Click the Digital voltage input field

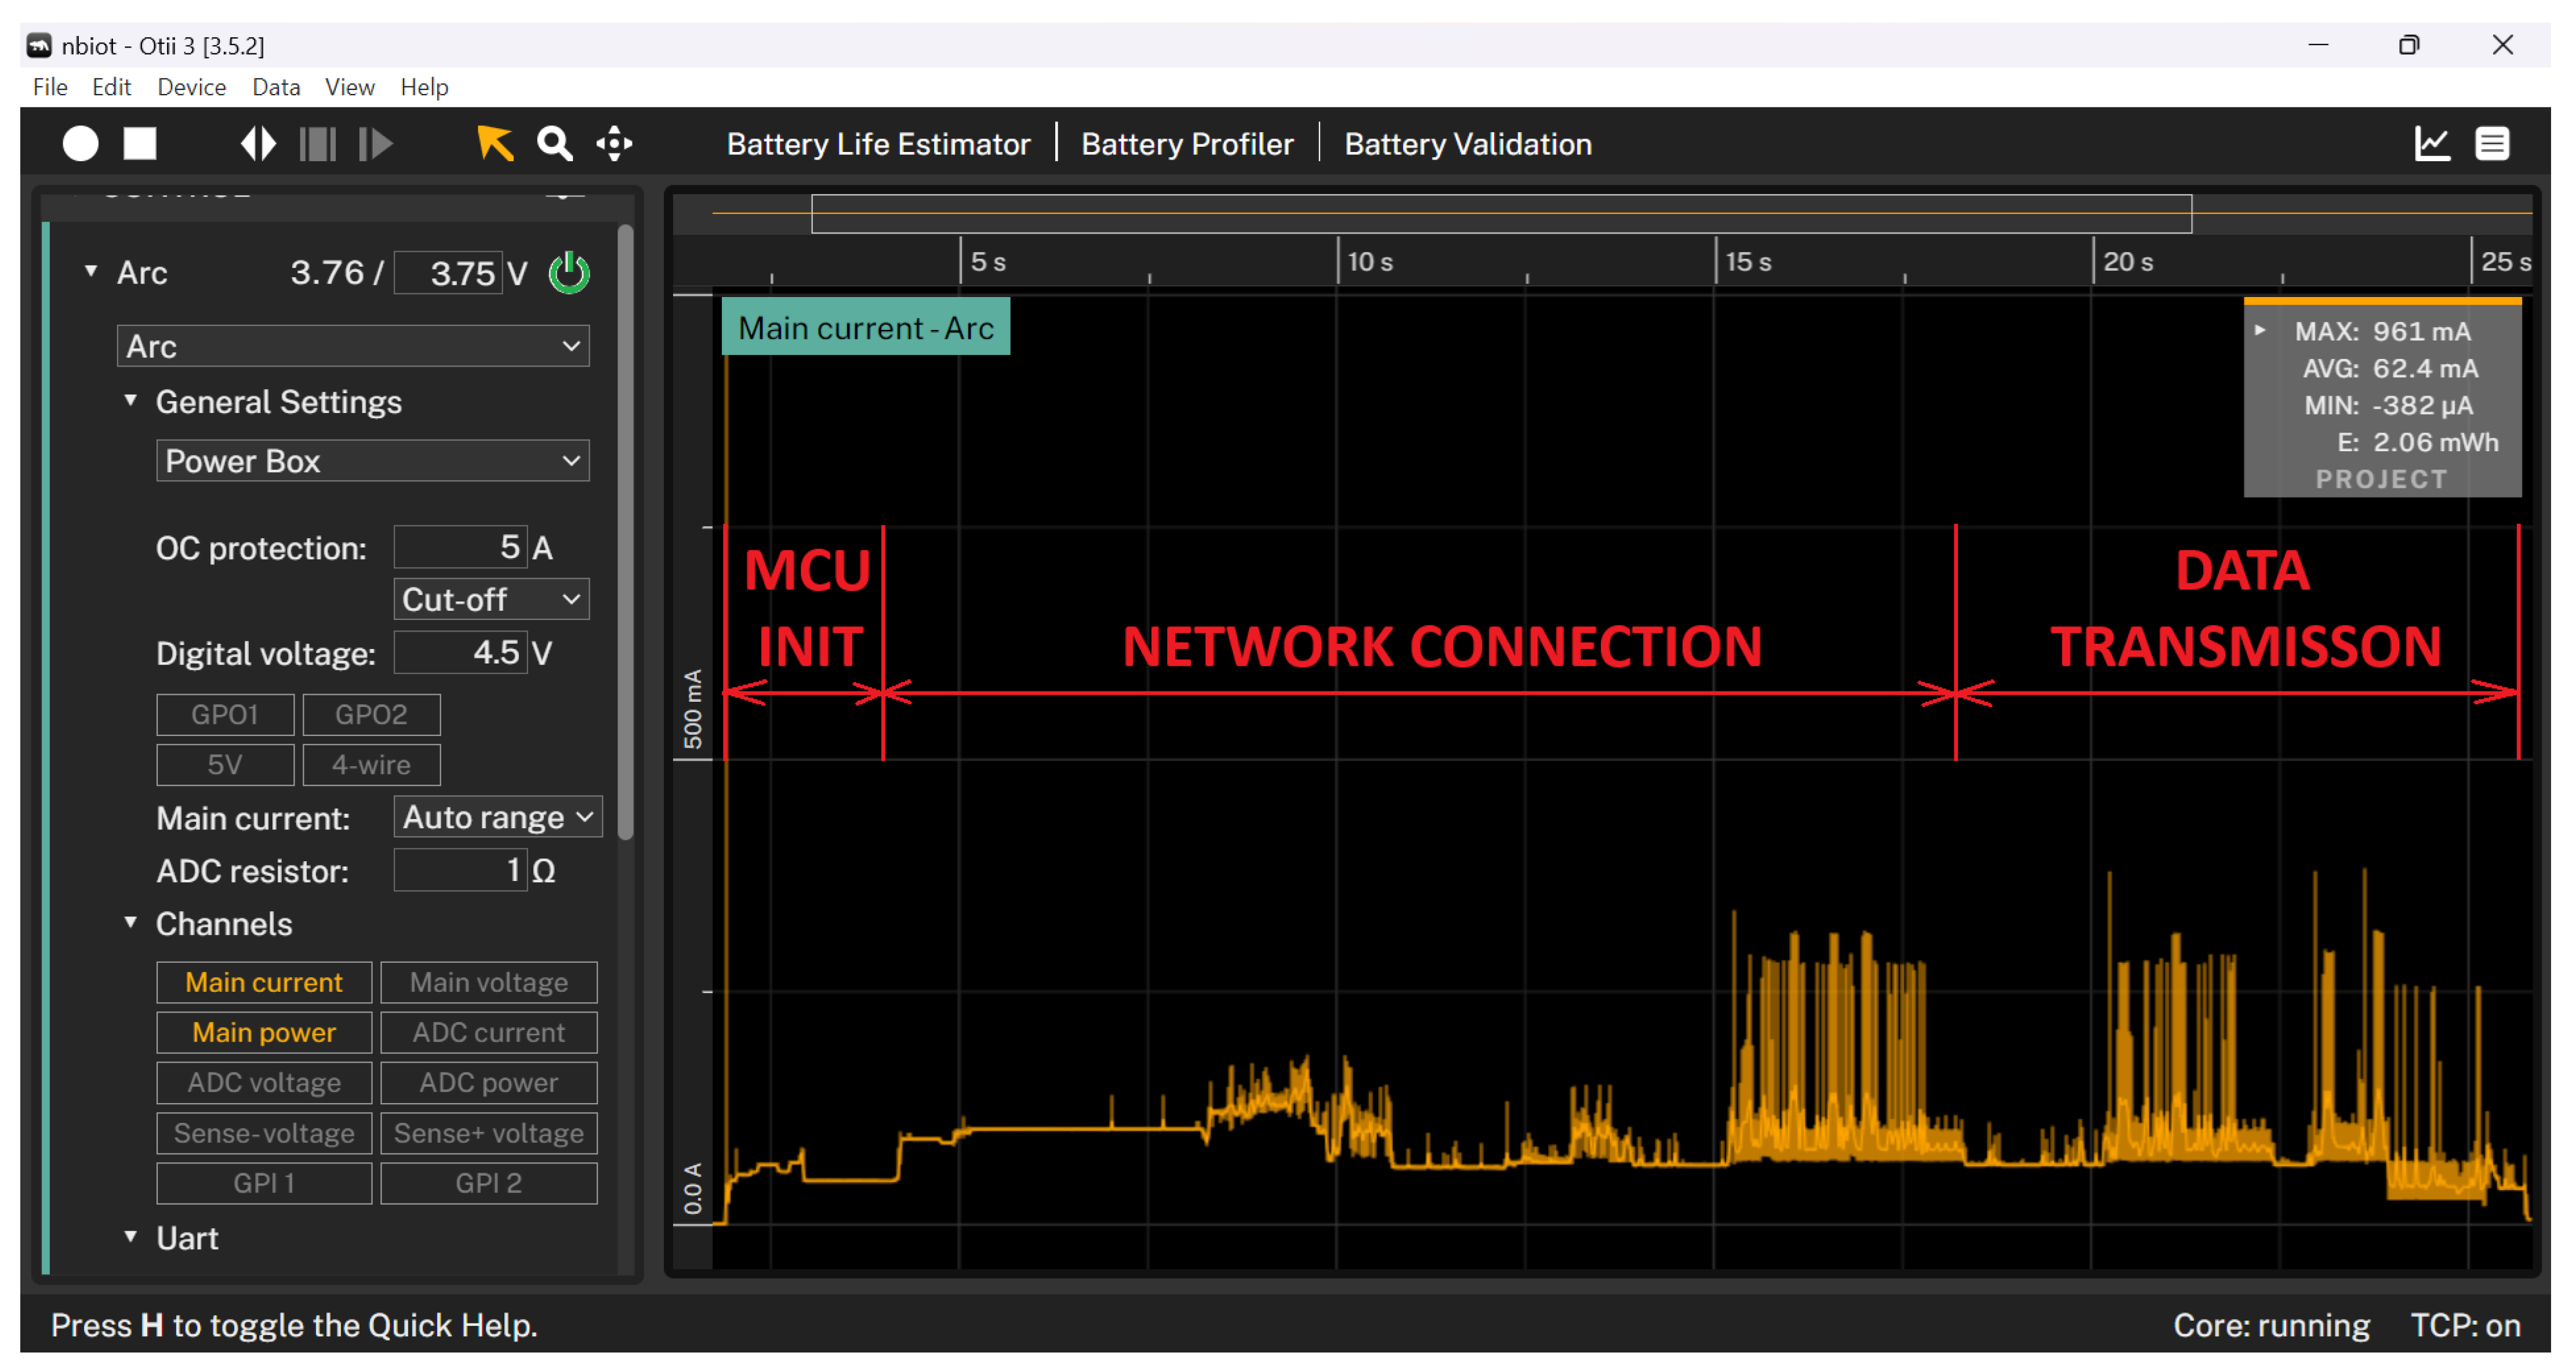click(x=460, y=653)
